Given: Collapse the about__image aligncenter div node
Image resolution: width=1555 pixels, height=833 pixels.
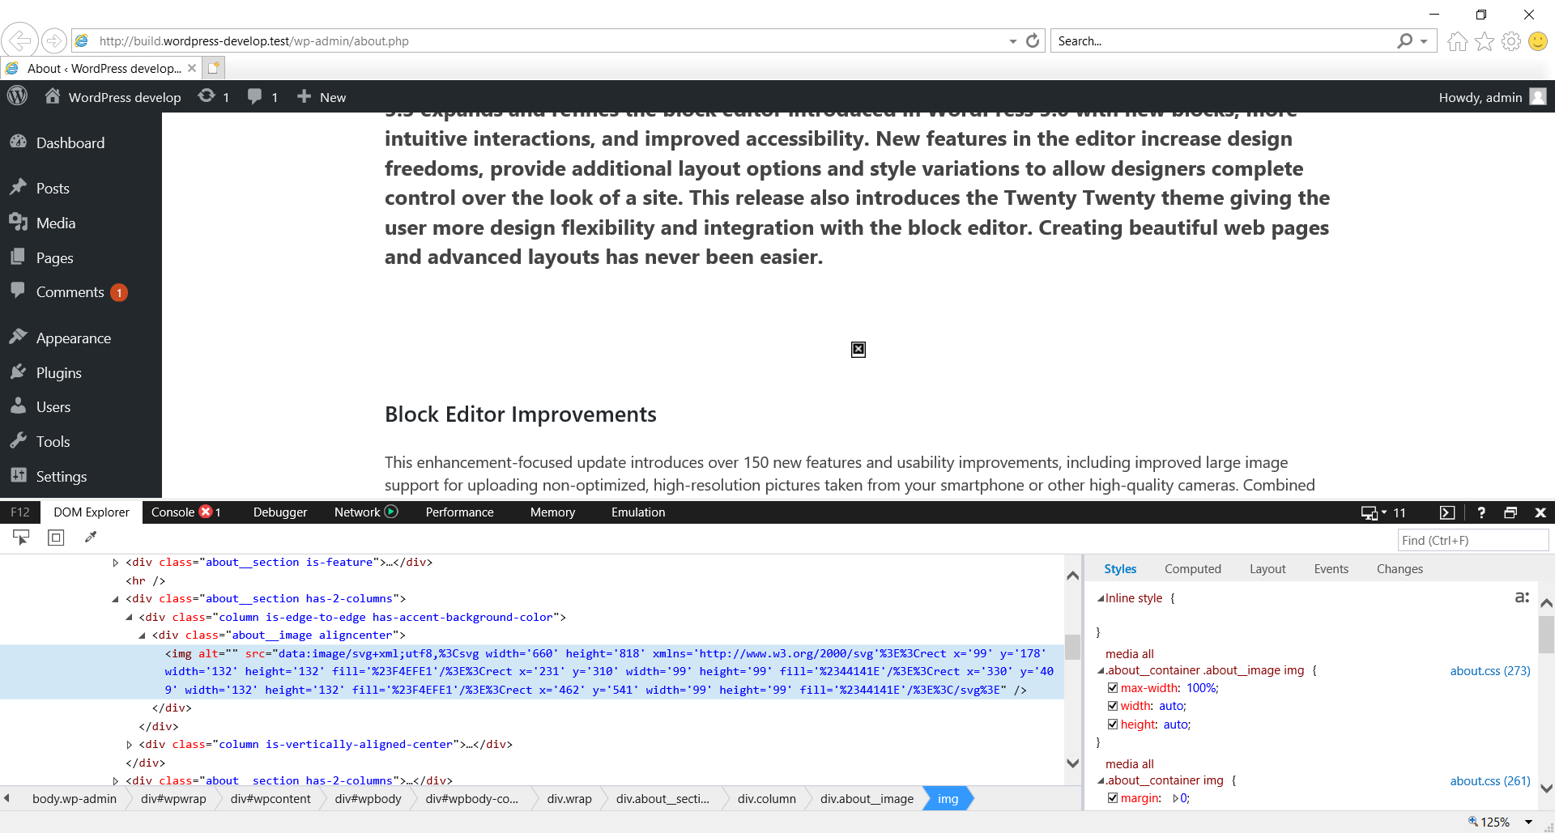Looking at the screenshot, I should point(142,635).
